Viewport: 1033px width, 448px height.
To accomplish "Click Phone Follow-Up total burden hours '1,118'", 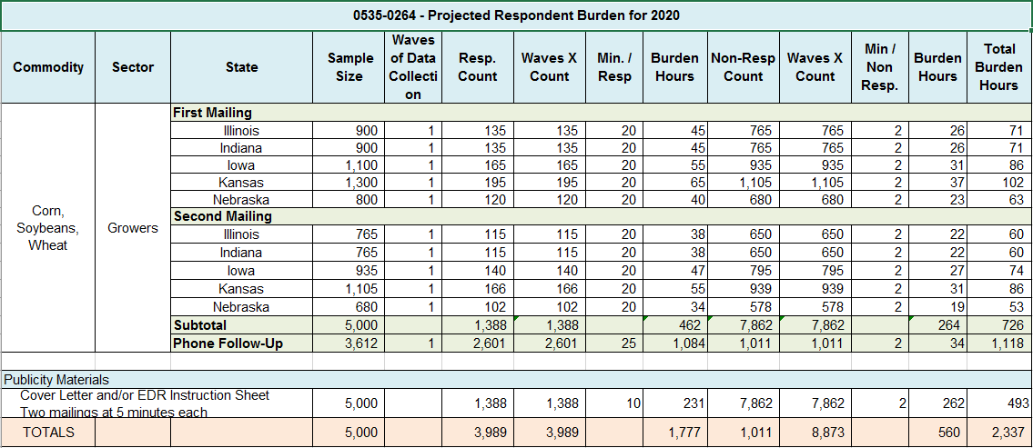I will (x=998, y=343).
